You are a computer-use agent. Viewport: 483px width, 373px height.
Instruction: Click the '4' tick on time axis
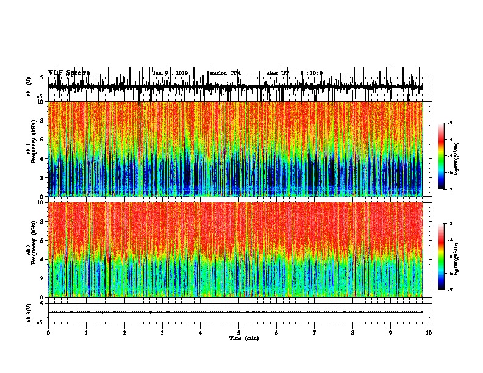pyautogui.click(x=201, y=333)
